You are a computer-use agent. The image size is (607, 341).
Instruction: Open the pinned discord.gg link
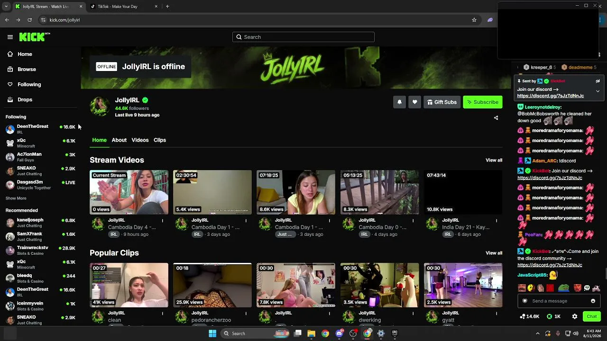[551, 96]
